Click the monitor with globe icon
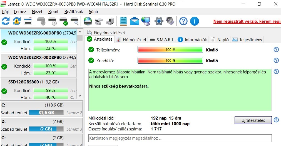281x146 pixels. [x=146, y=21]
